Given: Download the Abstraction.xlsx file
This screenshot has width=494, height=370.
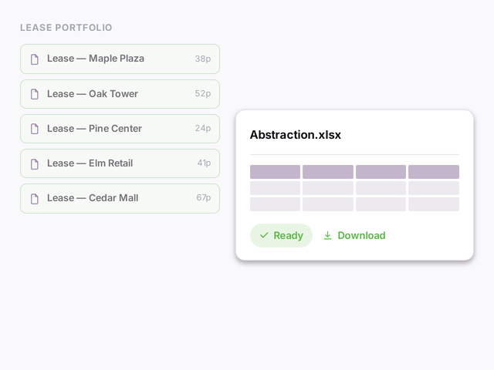Looking at the screenshot, I should tap(354, 236).
